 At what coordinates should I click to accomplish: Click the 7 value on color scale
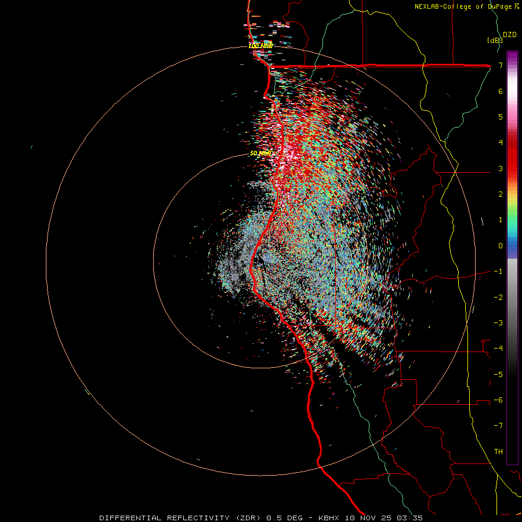tap(501, 65)
